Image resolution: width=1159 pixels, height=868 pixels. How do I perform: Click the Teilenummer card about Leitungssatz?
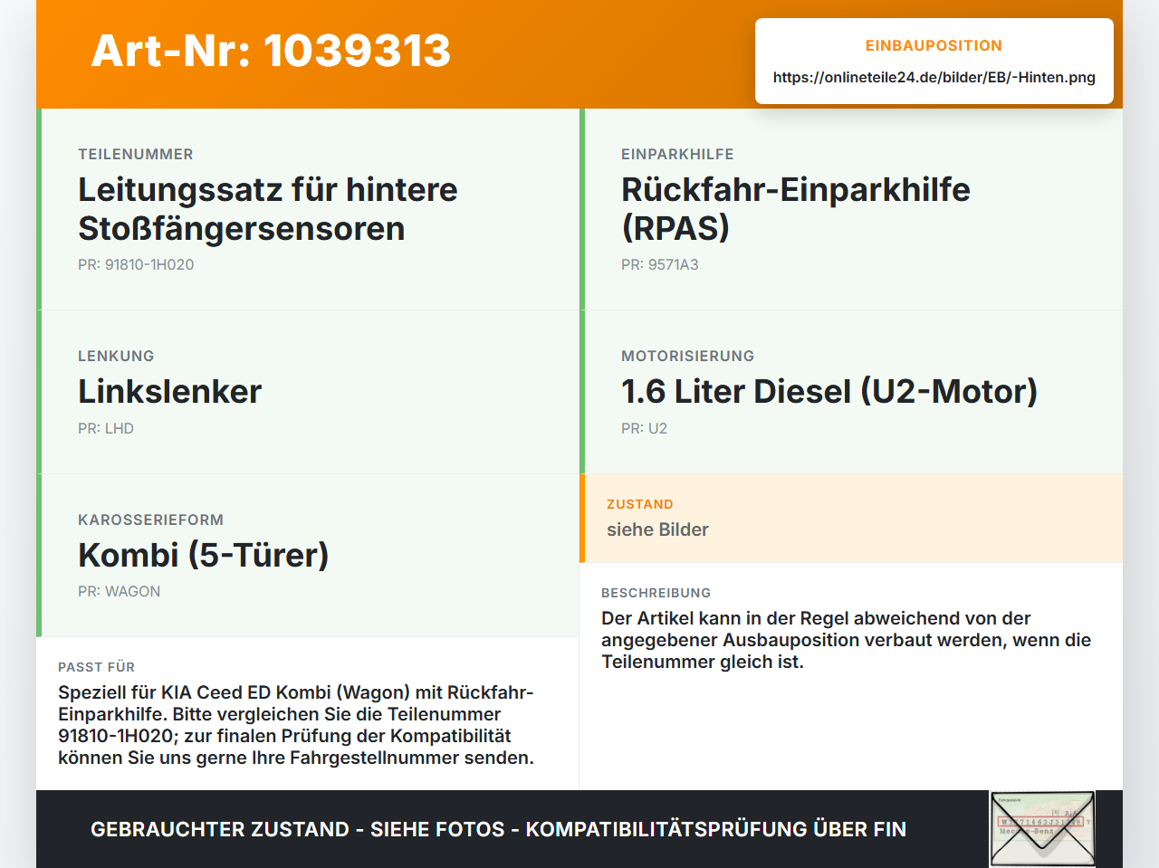pyautogui.click(x=308, y=209)
